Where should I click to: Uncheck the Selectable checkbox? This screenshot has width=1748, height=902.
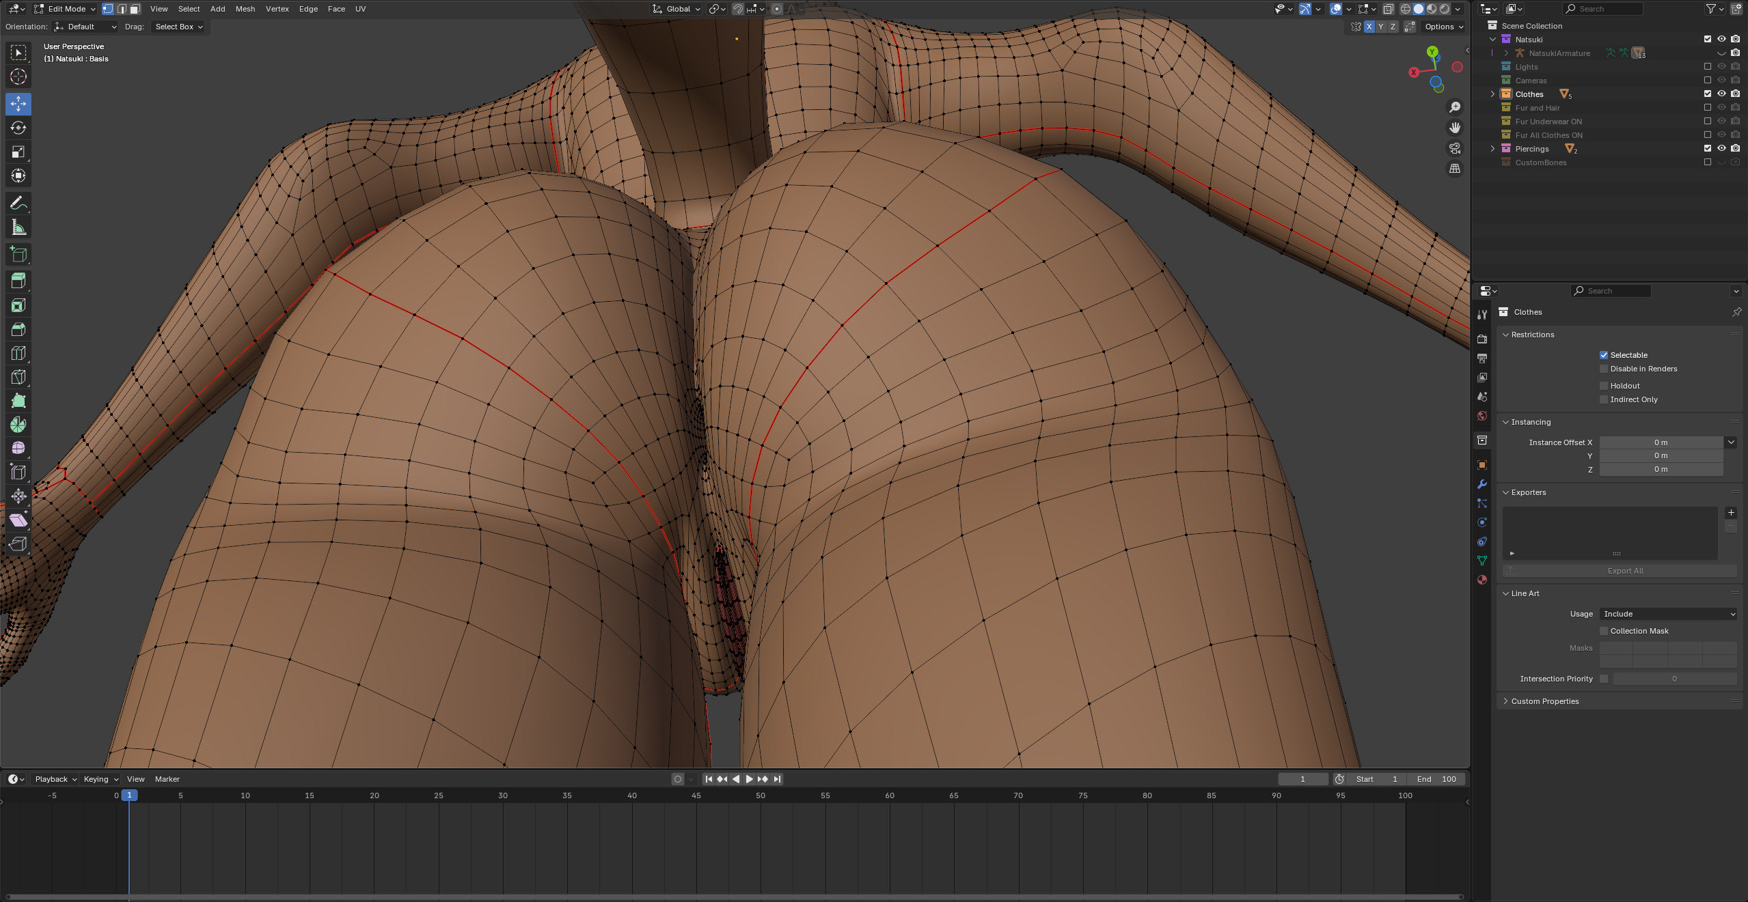pyautogui.click(x=1603, y=355)
